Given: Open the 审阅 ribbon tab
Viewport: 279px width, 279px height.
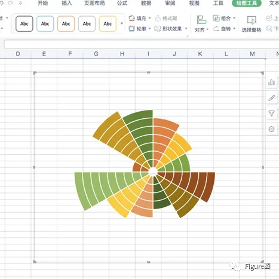Looking at the screenshot, I should (170, 3).
